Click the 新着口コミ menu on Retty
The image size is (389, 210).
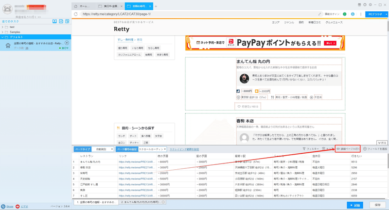coord(315,22)
